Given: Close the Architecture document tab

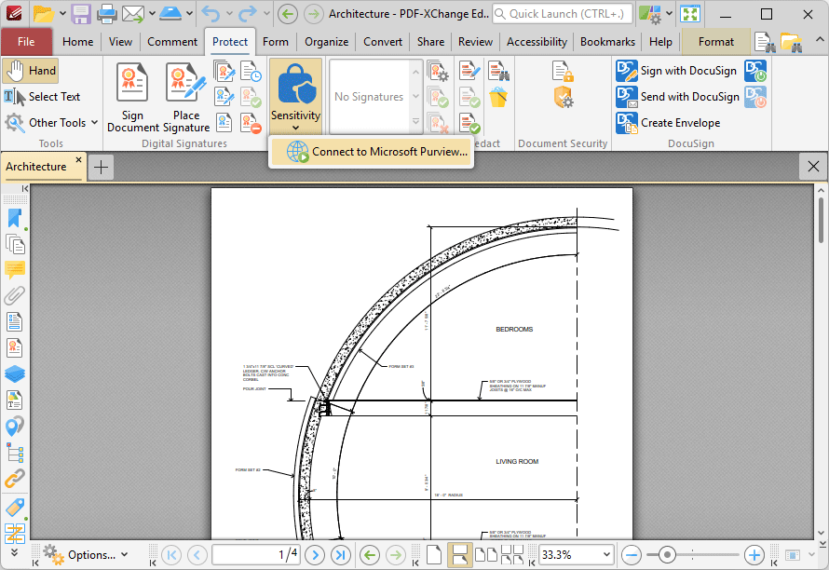Looking at the screenshot, I should pyautogui.click(x=78, y=159).
